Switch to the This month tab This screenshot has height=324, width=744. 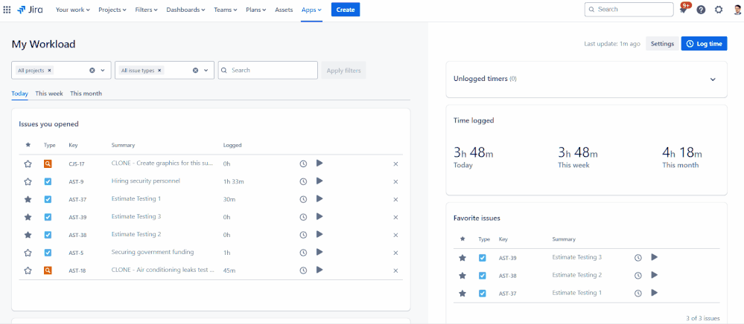click(86, 94)
